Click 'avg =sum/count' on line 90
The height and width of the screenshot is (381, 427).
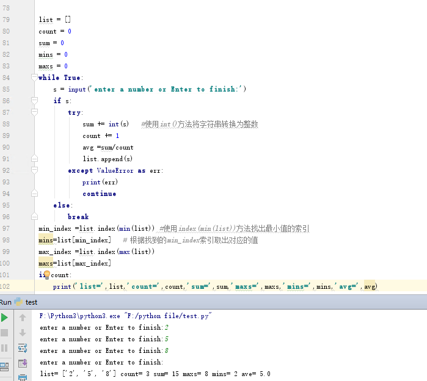pos(108,147)
